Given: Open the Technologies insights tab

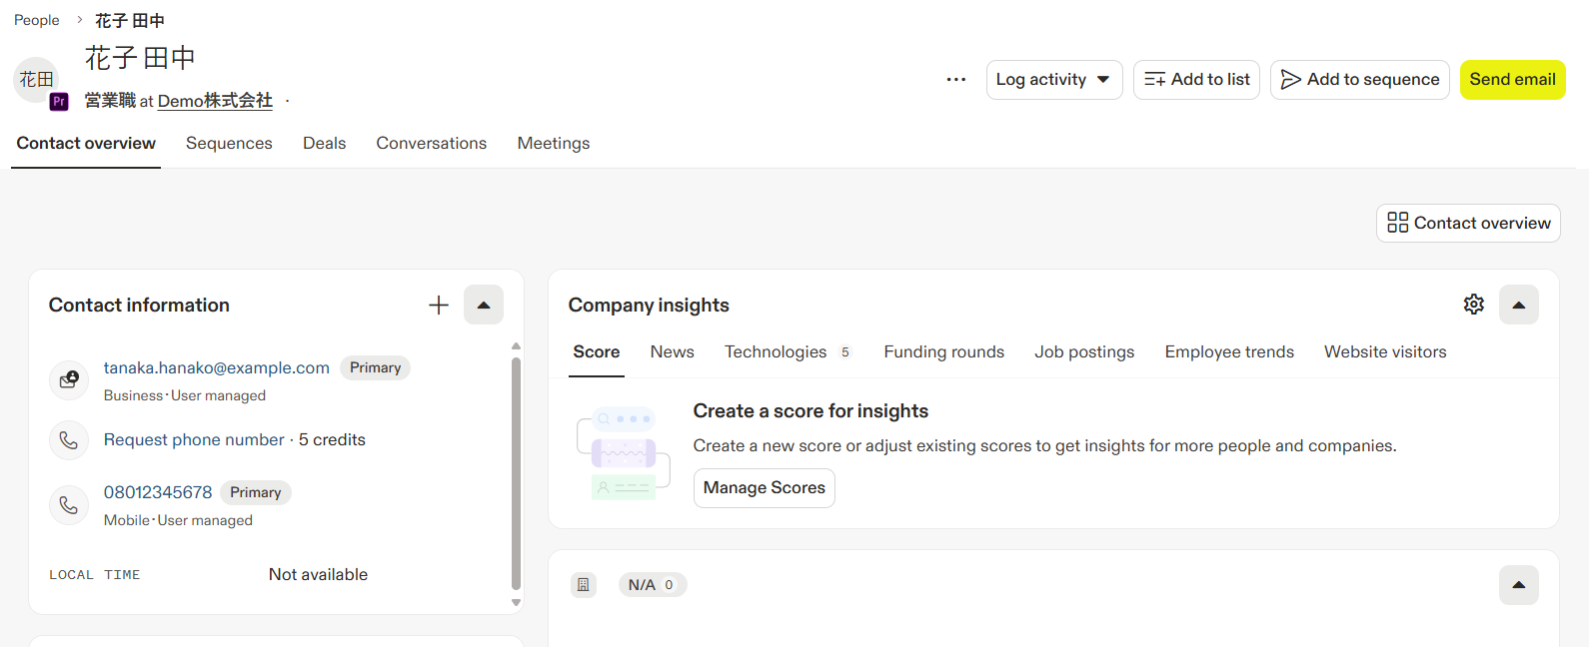Looking at the screenshot, I should [x=776, y=352].
